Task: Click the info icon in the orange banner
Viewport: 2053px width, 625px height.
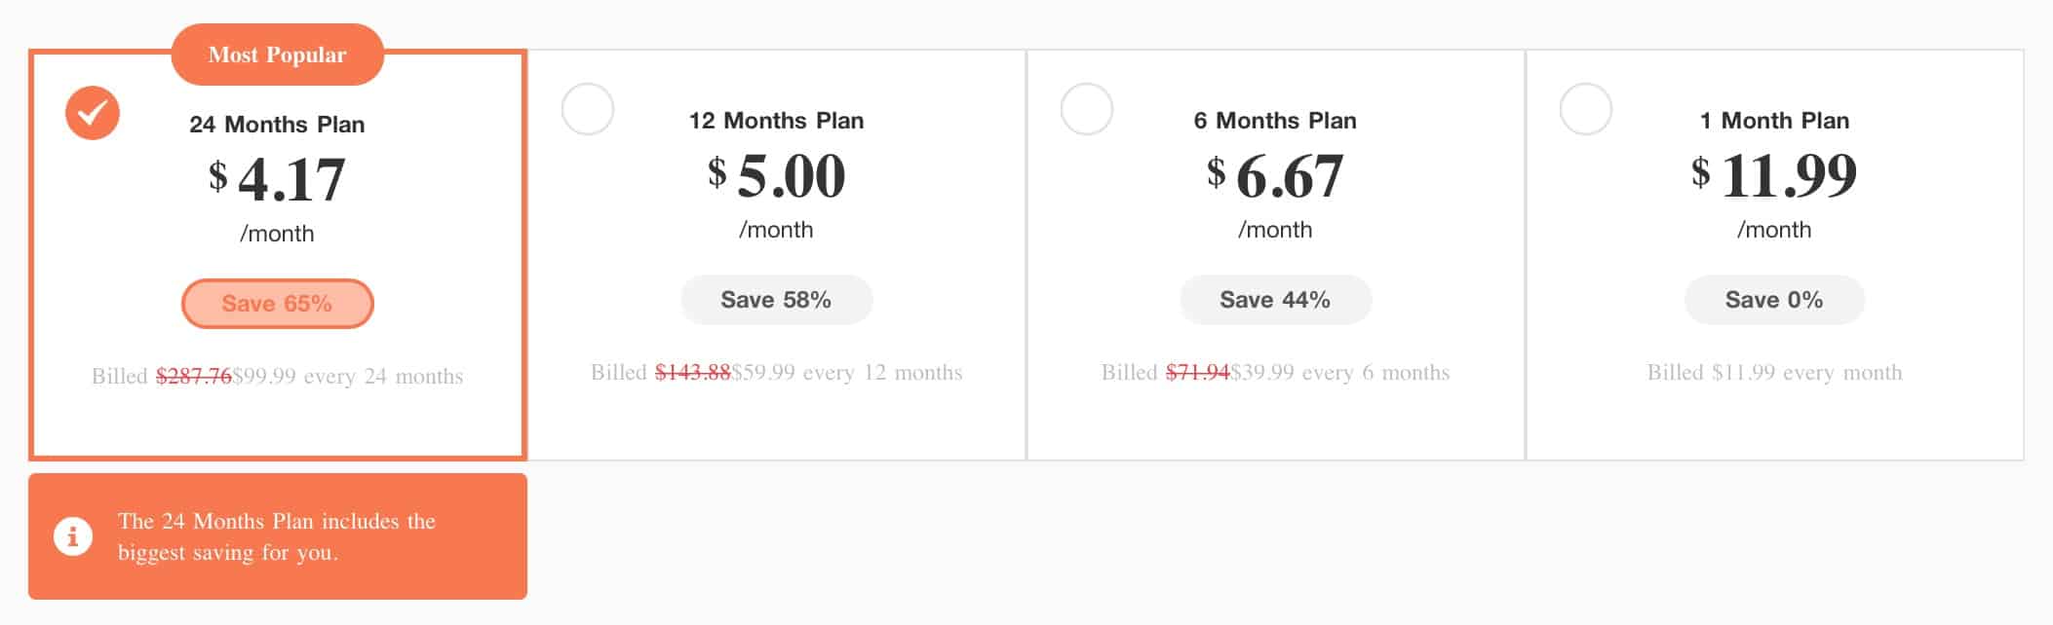Action: pyautogui.click(x=73, y=536)
